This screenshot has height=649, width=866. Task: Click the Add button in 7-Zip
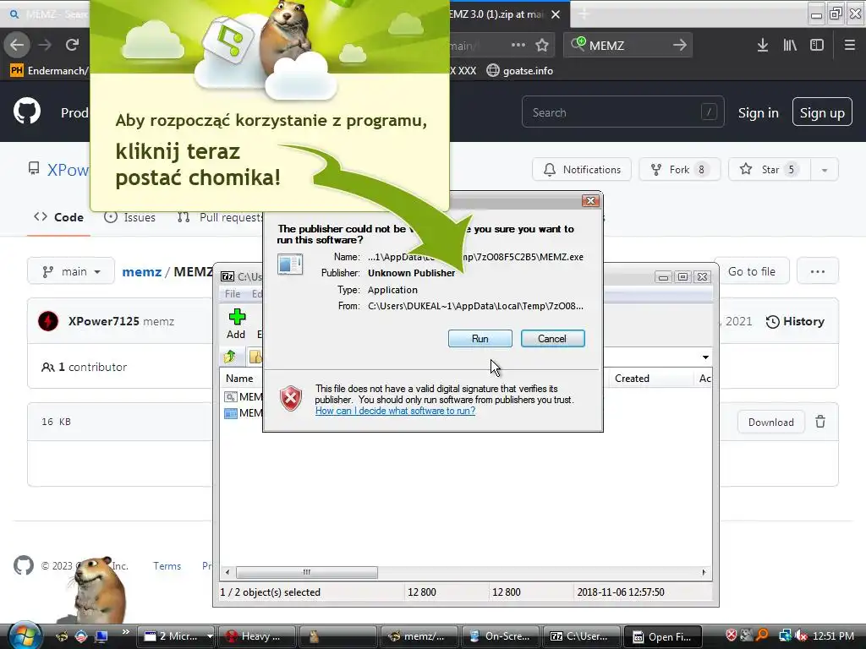(237, 324)
